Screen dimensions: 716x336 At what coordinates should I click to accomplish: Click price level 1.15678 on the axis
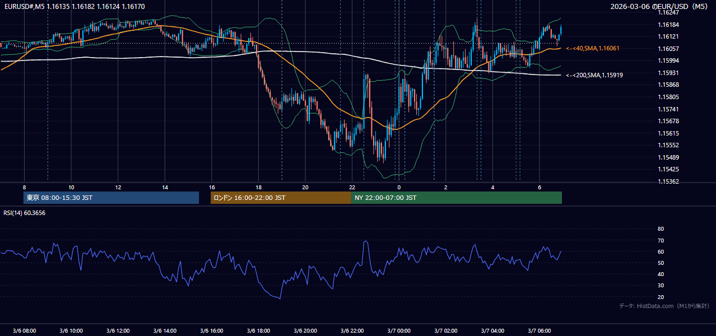[x=668, y=121]
